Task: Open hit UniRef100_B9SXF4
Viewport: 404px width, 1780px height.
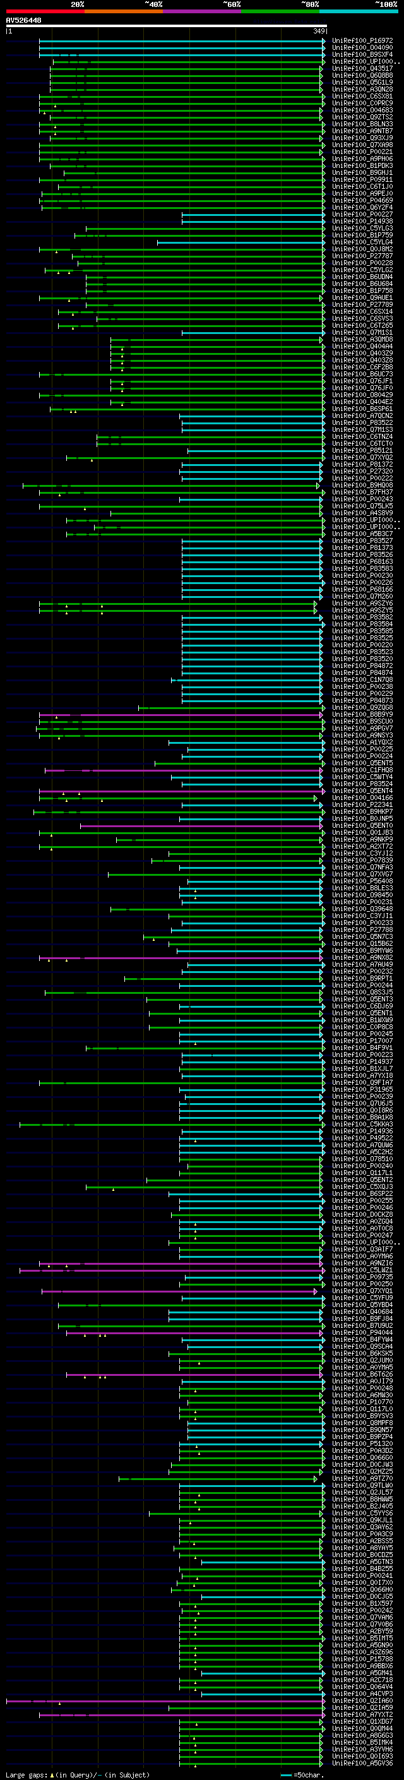Action: tap(362, 54)
